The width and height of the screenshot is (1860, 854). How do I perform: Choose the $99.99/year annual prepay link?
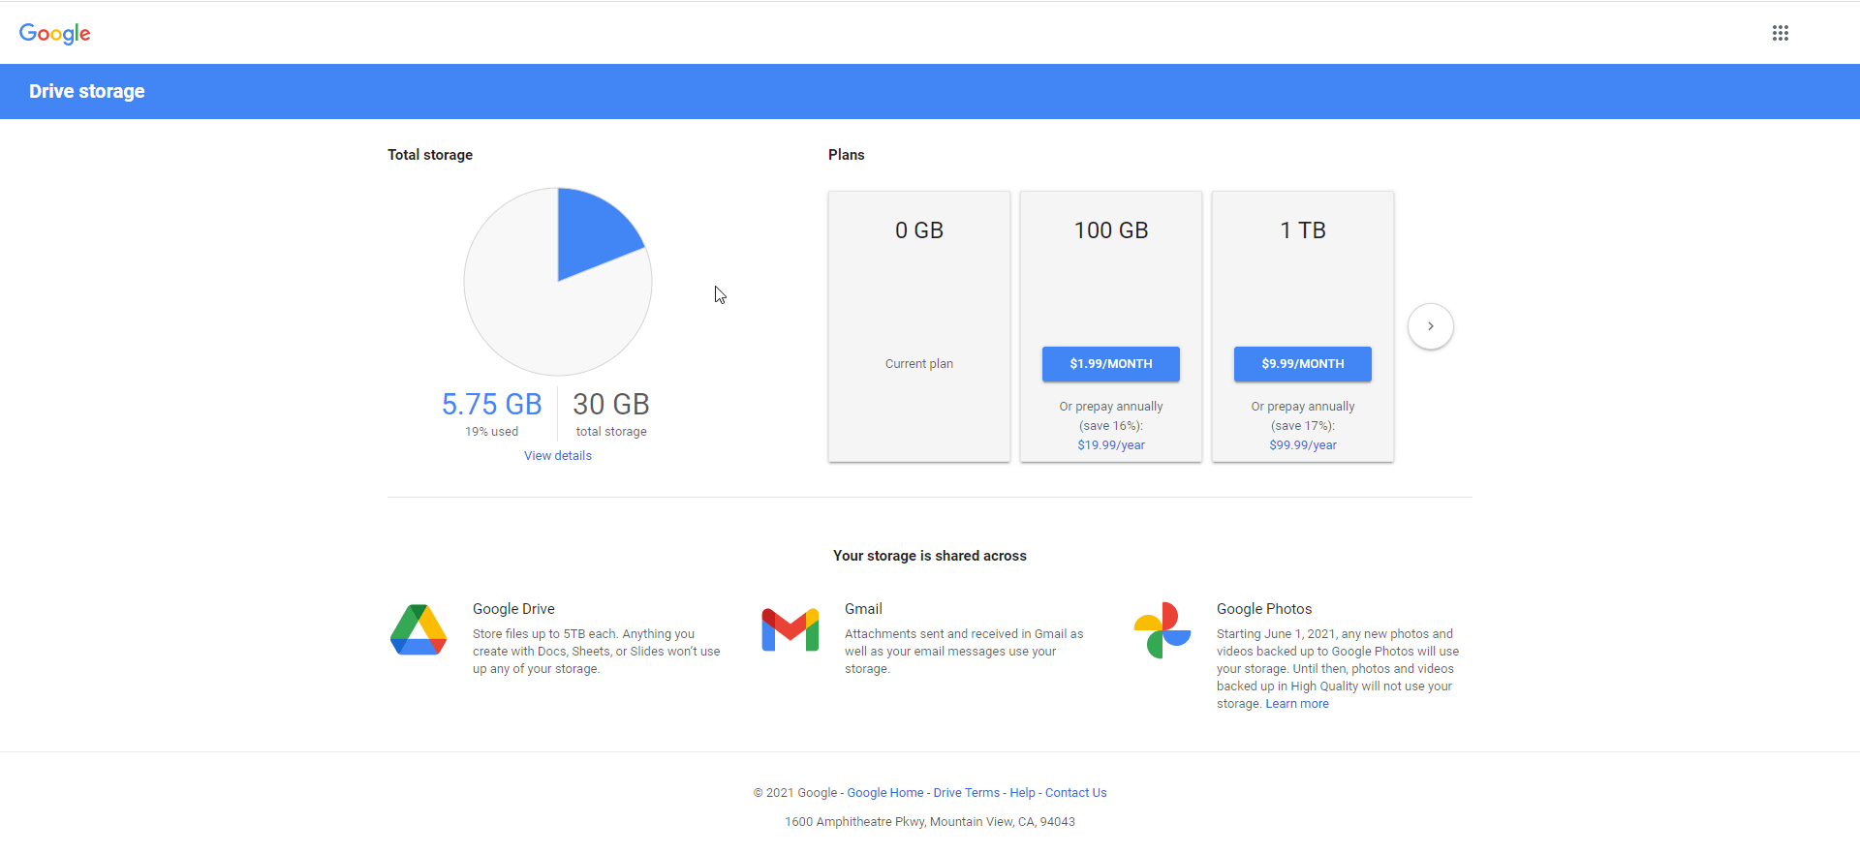(x=1303, y=445)
